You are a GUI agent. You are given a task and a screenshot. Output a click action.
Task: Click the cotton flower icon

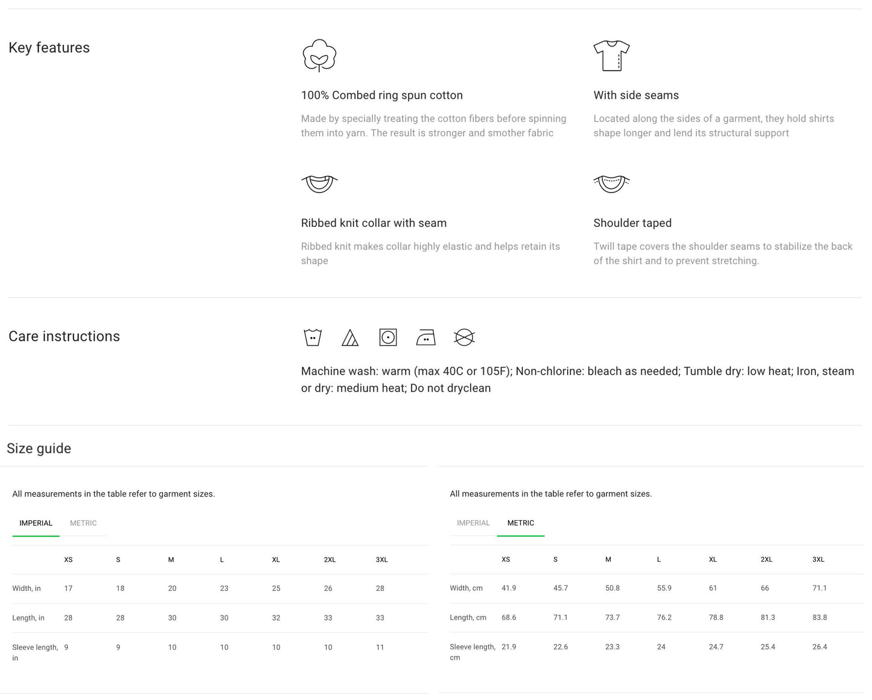point(319,56)
